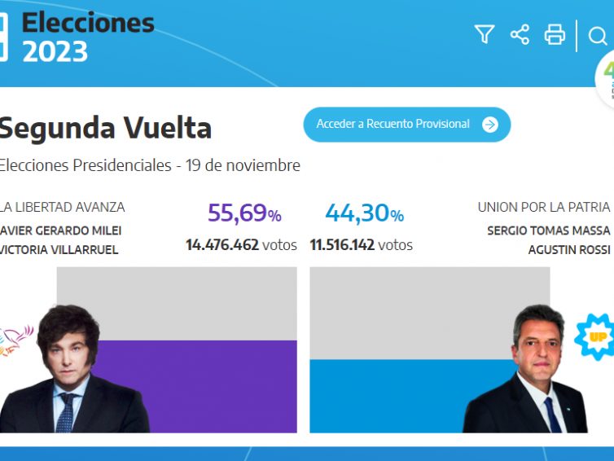Click the blue Massa results bar

click(x=391, y=396)
